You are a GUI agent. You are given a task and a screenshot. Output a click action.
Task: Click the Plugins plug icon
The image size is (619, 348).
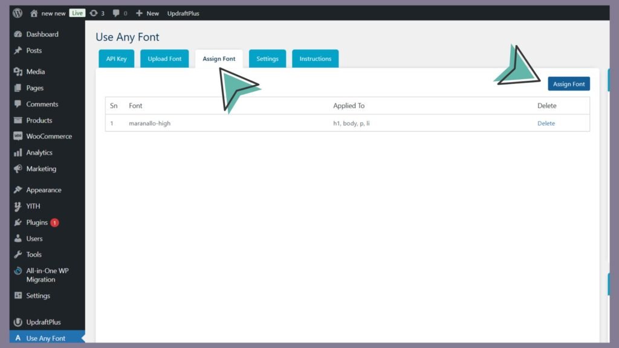click(x=18, y=222)
